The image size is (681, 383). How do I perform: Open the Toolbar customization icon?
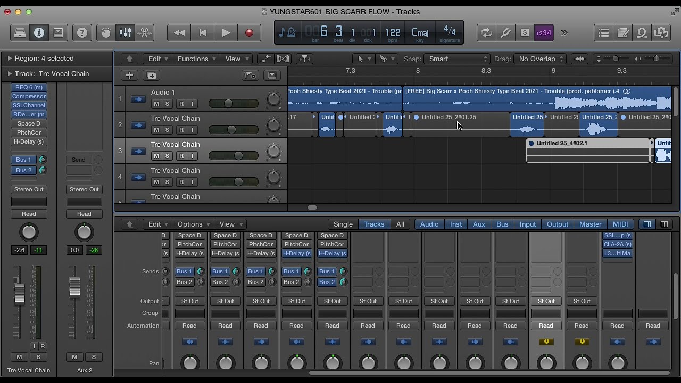pos(58,33)
